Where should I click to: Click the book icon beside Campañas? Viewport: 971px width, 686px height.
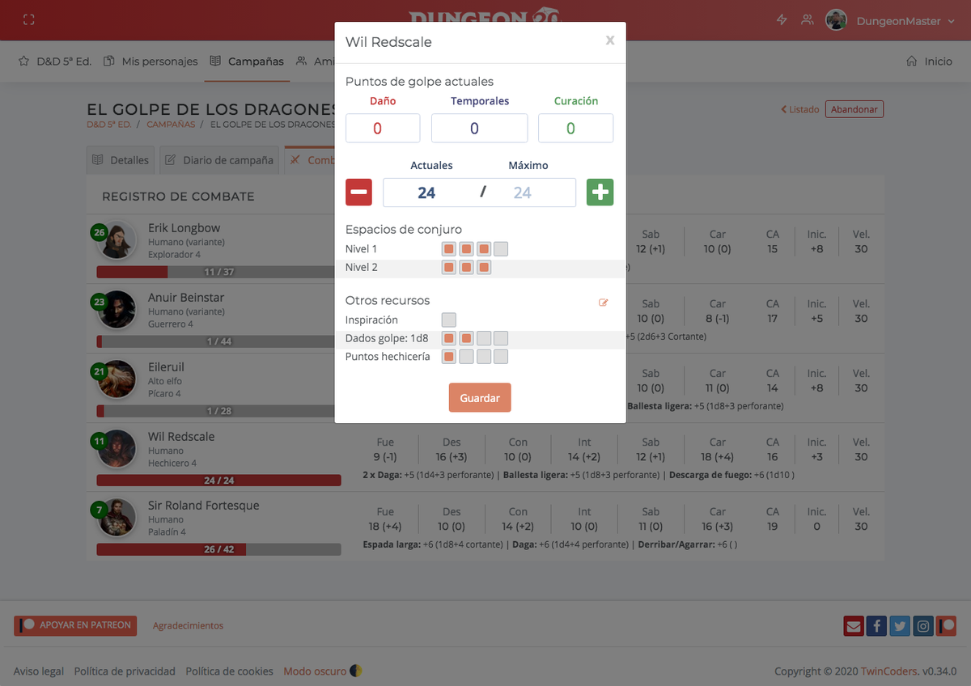point(215,61)
